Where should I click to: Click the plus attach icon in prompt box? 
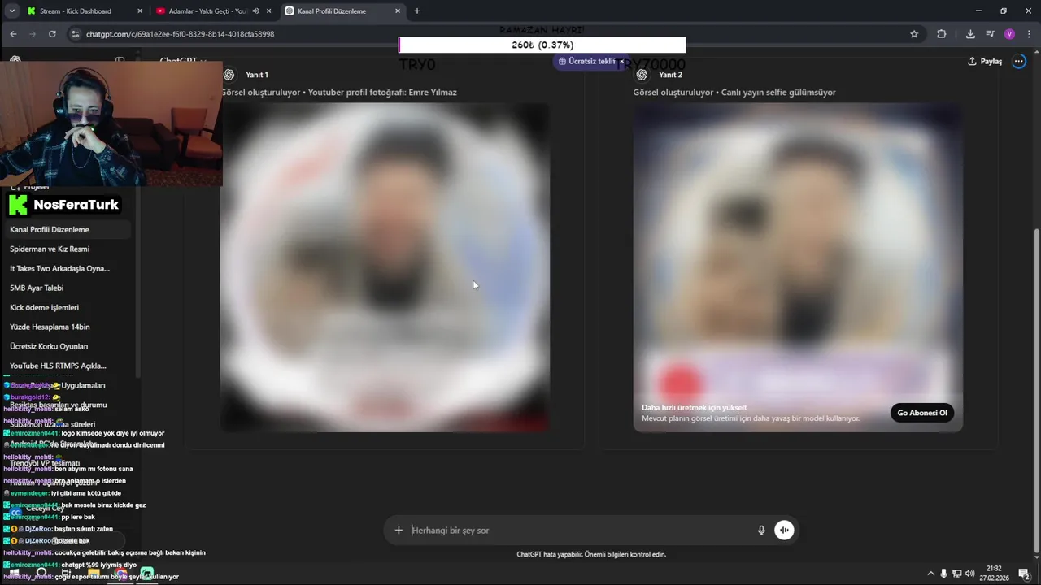pyautogui.click(x=399, y=530)
